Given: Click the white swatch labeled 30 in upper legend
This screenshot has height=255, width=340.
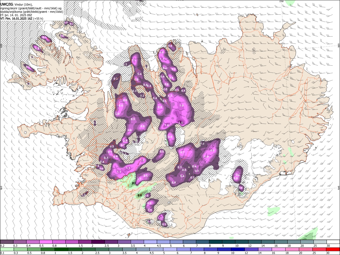Looking at the screenshot, I should 333,242.
